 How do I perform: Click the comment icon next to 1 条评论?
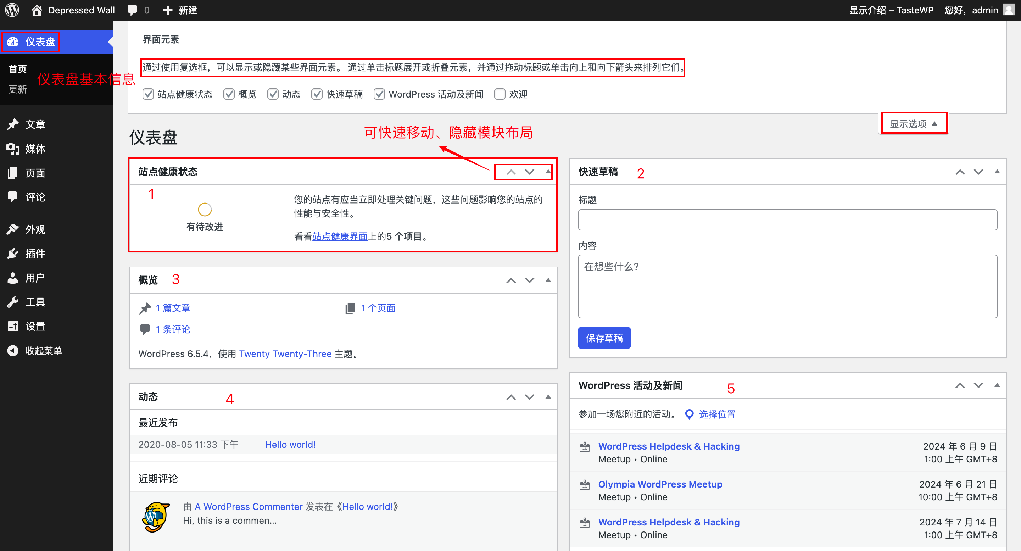145,329
